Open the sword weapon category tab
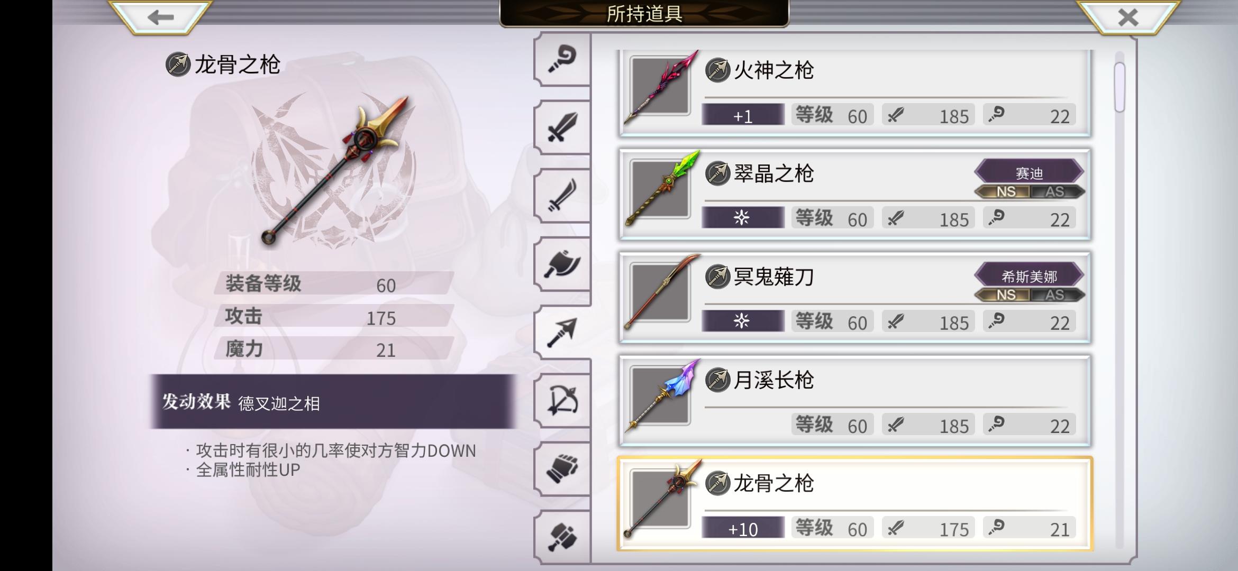Image resolution: width=1238 pixels, height=571 pixels. (562, 127)
